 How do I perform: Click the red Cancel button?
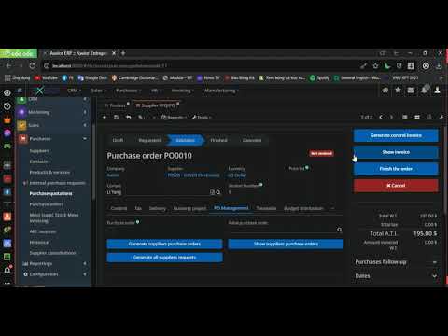pos(396,186)
